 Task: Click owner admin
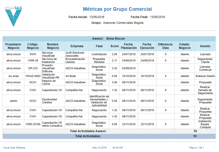[x=14, y=101]
